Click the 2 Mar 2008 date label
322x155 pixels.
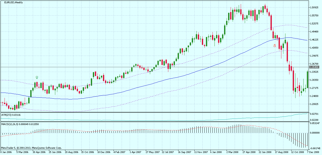(x=232, y=152)
